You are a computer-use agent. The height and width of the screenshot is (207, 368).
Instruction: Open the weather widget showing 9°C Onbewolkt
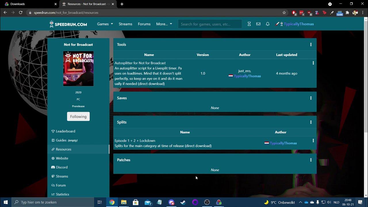pos(279,202)
